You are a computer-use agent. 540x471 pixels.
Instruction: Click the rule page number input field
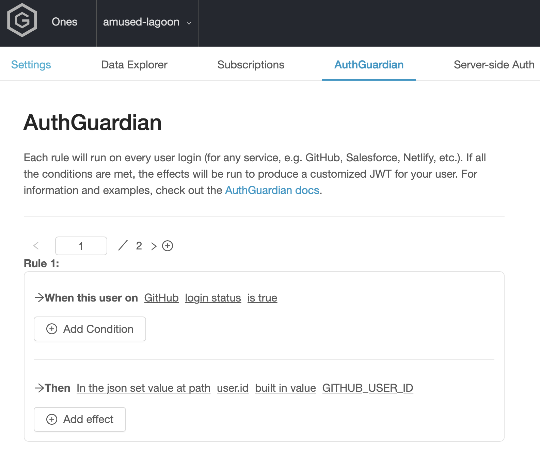(81, 246)
